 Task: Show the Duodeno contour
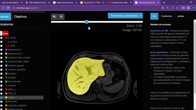[1, 74]
